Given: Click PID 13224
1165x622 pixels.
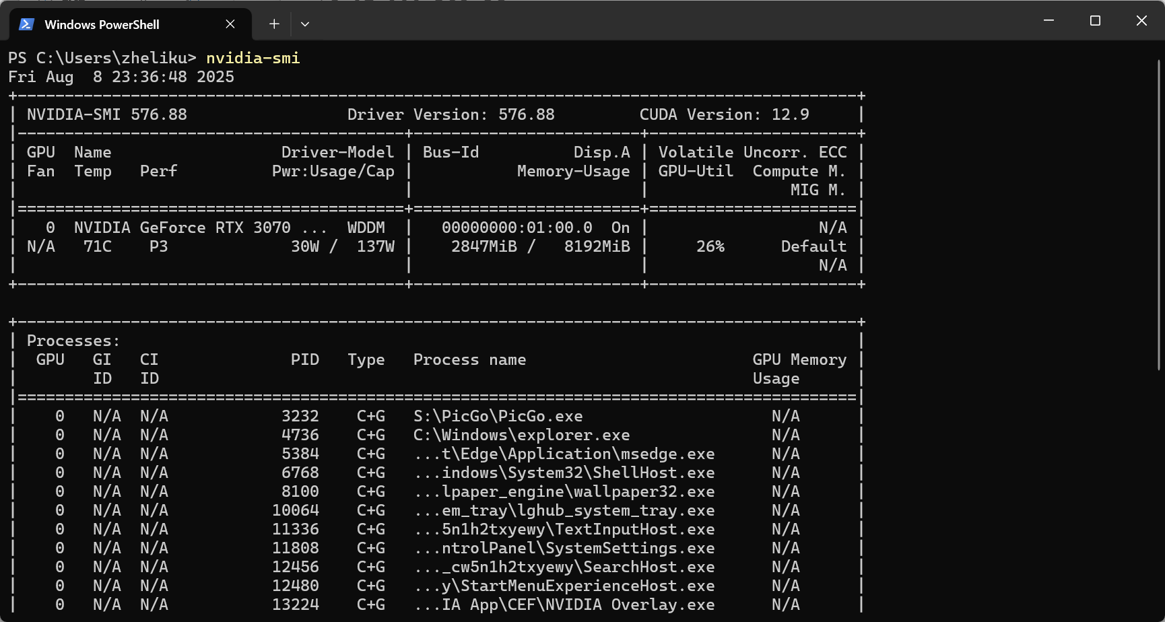Looking at the screenshot, I should [x=296, y=604].
